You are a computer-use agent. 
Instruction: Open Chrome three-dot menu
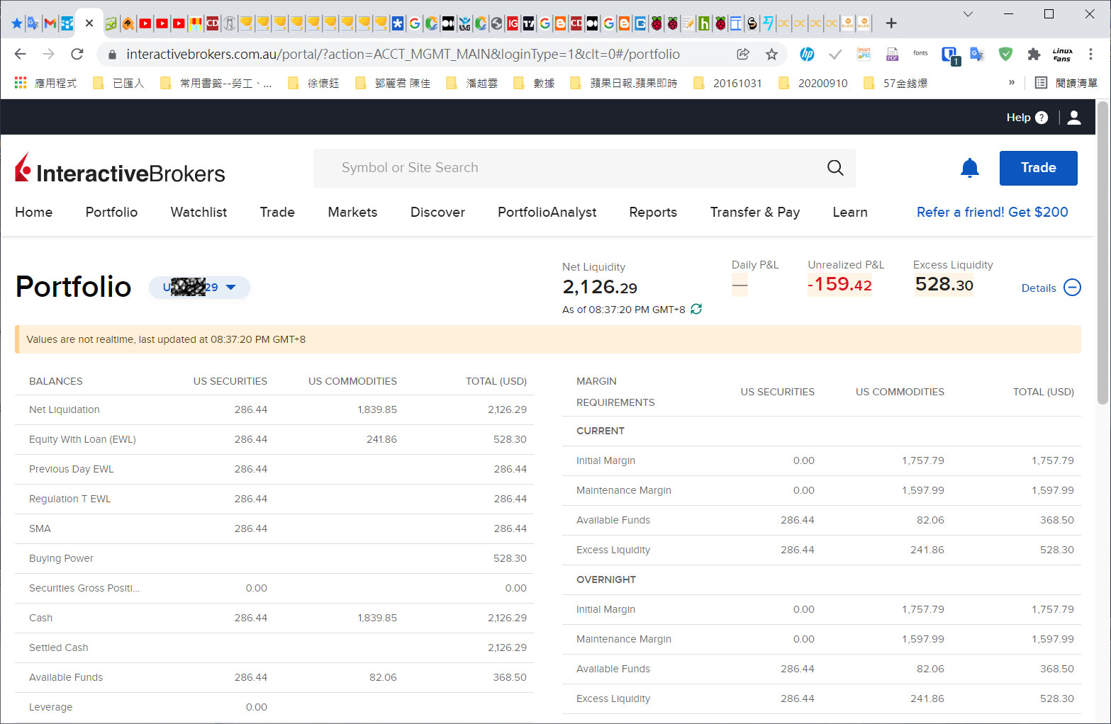1090,54
